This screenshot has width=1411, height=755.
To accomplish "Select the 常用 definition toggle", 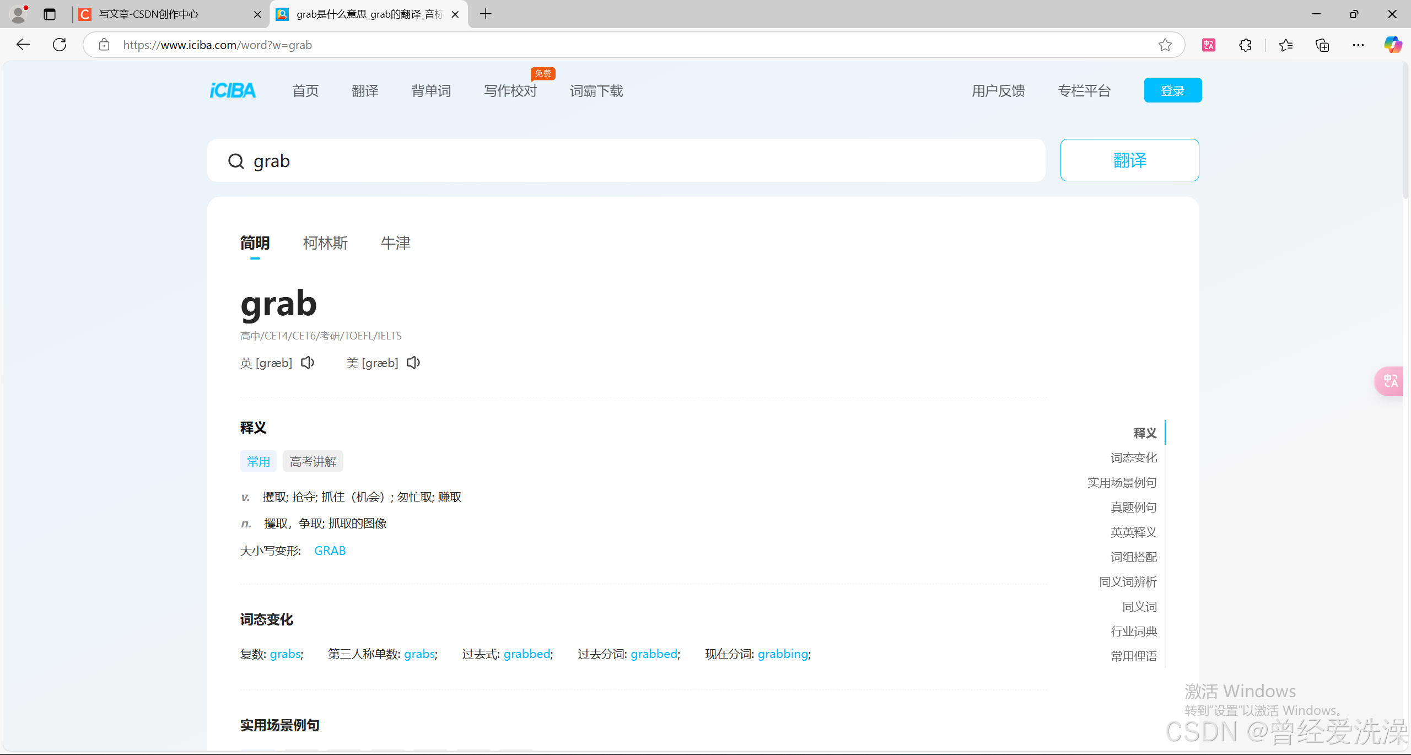I will click(x=258, y=462).
